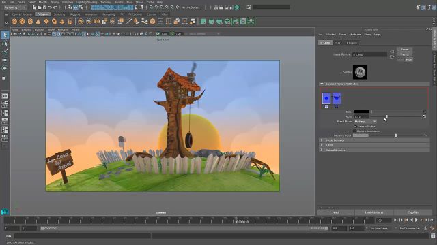Click the first green shelf cube icon
This screenshot has height=245, width=437.
pyautogui.click(x=203, y=21)
